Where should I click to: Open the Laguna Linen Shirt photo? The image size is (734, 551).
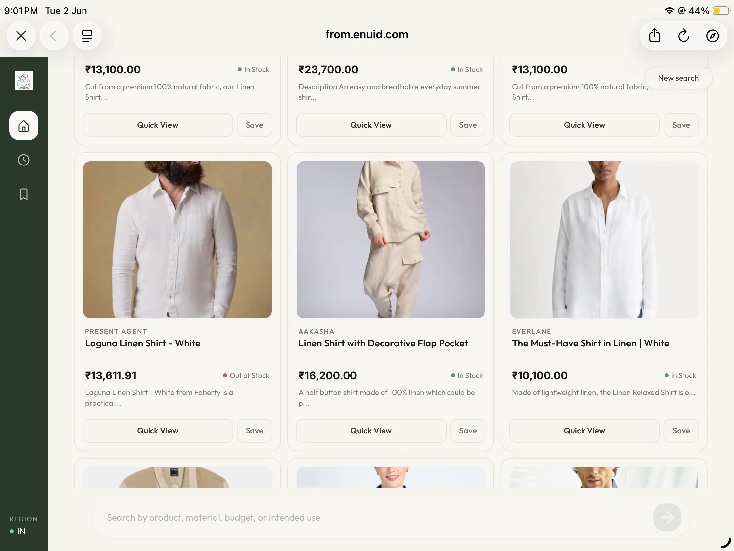pos(177,240)
